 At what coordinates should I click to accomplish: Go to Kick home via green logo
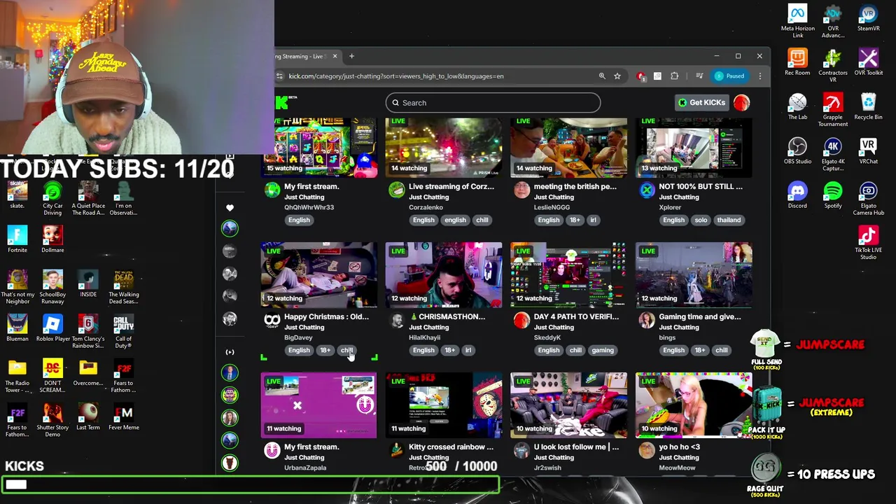pos(281,103)
